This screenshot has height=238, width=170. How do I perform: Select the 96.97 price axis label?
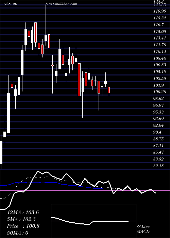pos(159,105)
